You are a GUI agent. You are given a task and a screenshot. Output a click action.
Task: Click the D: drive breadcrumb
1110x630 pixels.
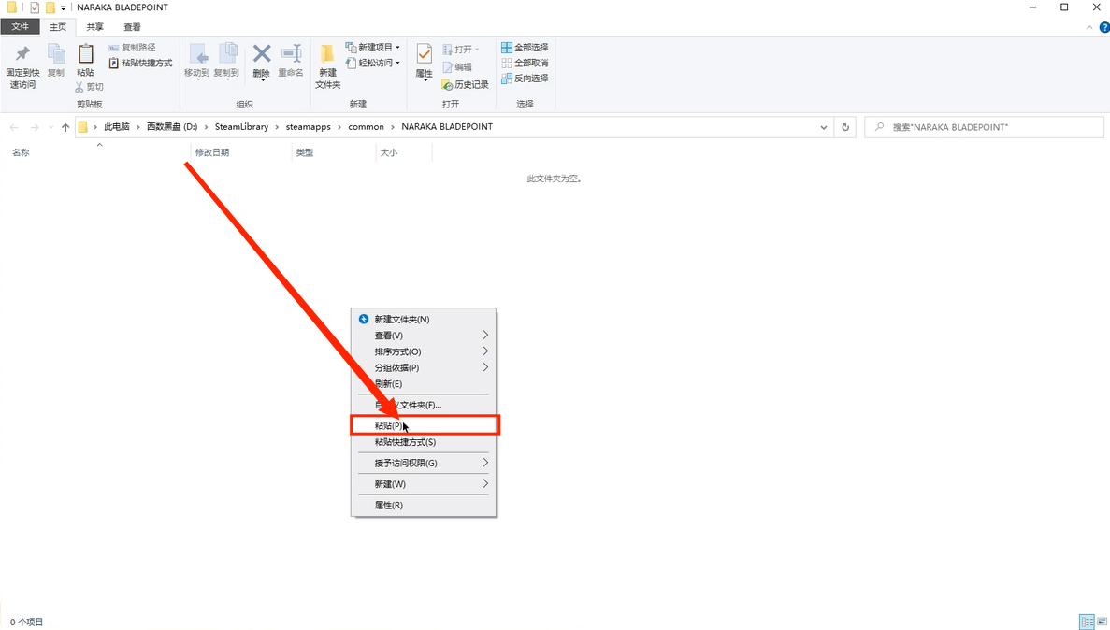point(172,127)
